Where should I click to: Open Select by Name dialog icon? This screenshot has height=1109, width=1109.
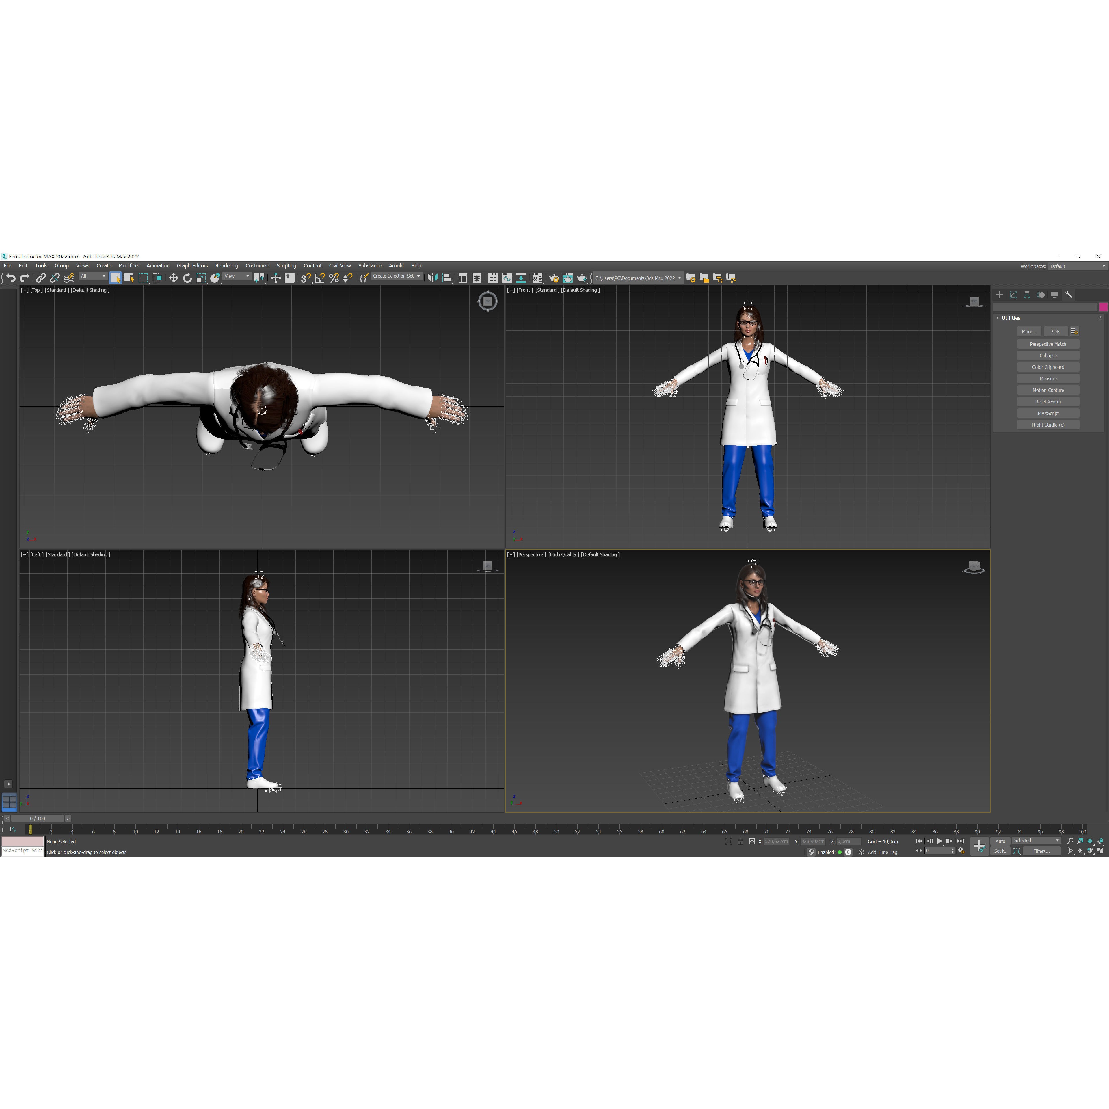point(129,278)
